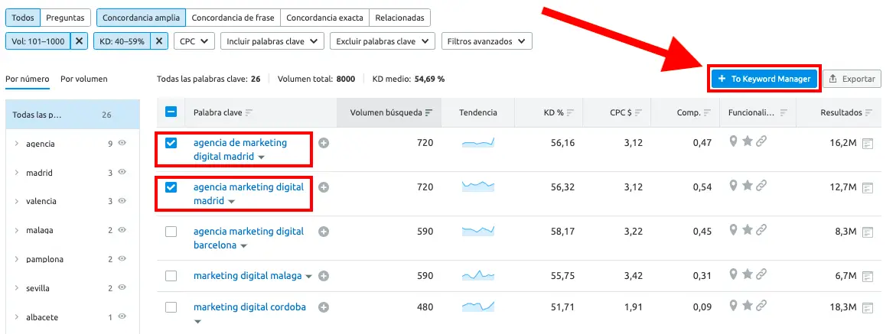
Task: Select the Por volumen tab
Action: coord(84,79)
